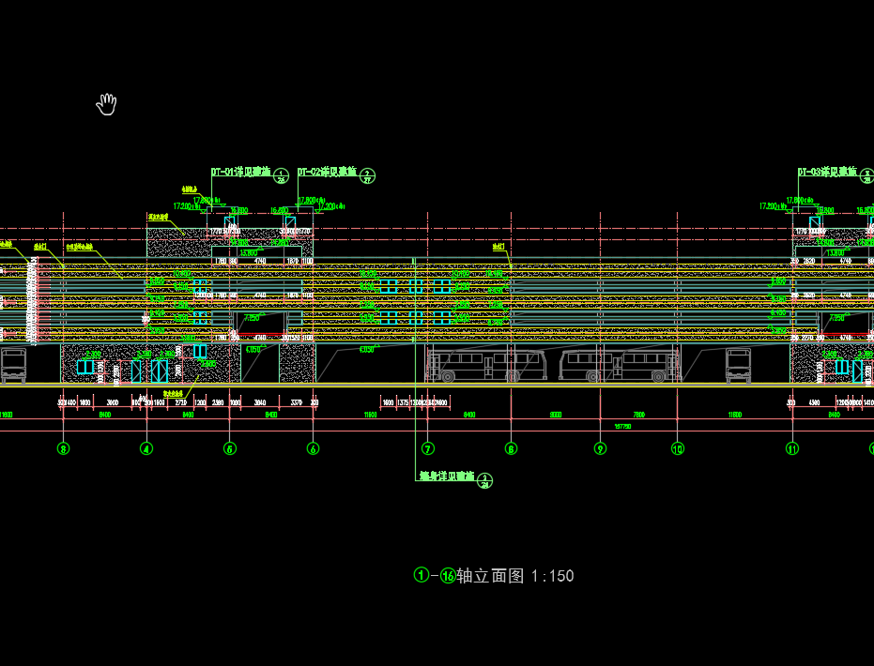The width and height of the screenshot is (874, 666).
Task: Select the cyan rooftop window below DT-01 leader
Action: click(x=230, y=222)
